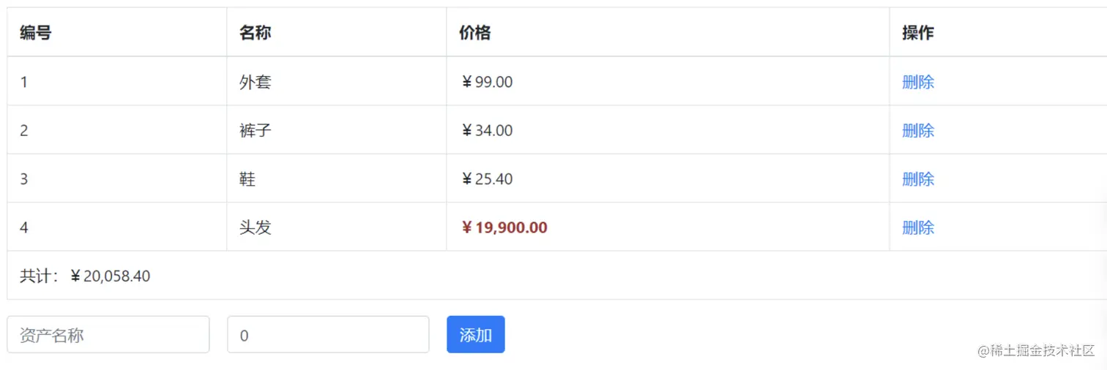This screenshot has width=1107, height=370.
Task: Click the price input showing 0
Action: [x=328, y=334]
